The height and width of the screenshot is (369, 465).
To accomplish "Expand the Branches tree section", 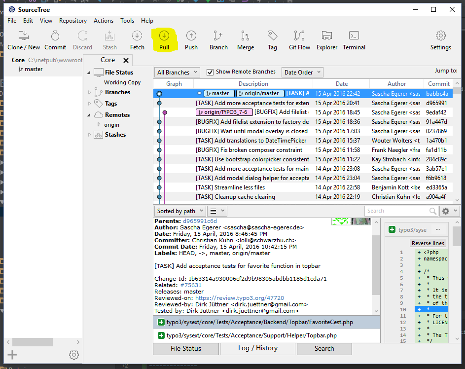I will point(90,92).
